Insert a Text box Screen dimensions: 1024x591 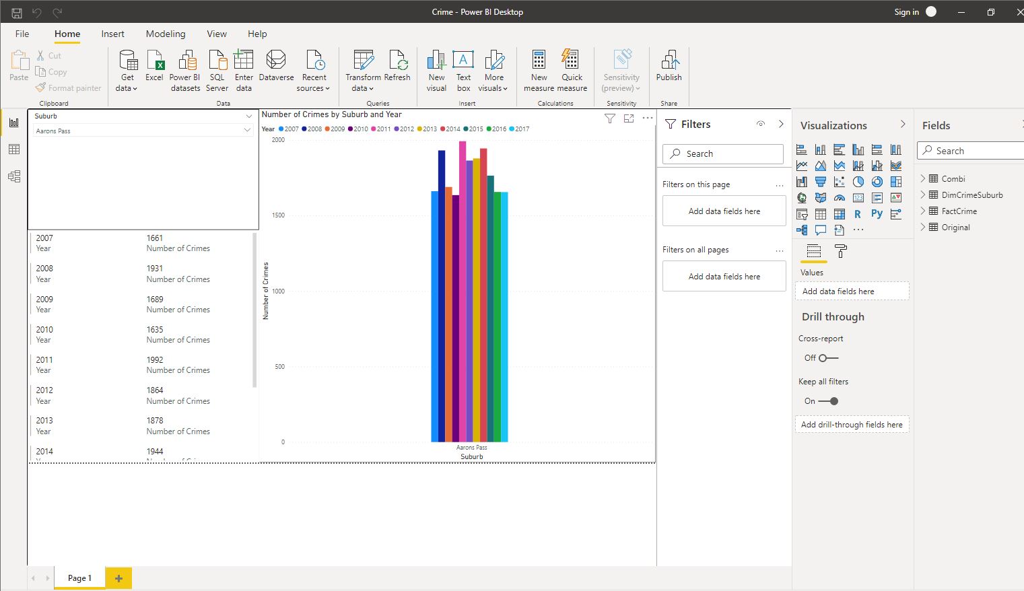463,71
